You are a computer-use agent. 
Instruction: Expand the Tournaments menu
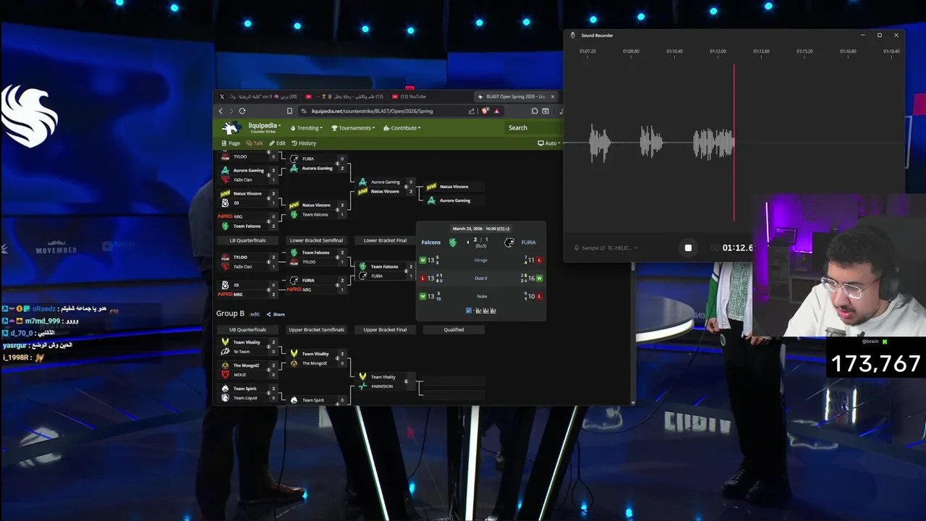pyautogui.click(x=353, y=128)
